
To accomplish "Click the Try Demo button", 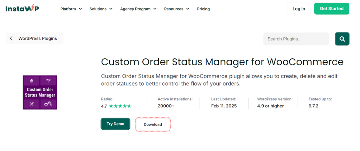I will (115, 124).
